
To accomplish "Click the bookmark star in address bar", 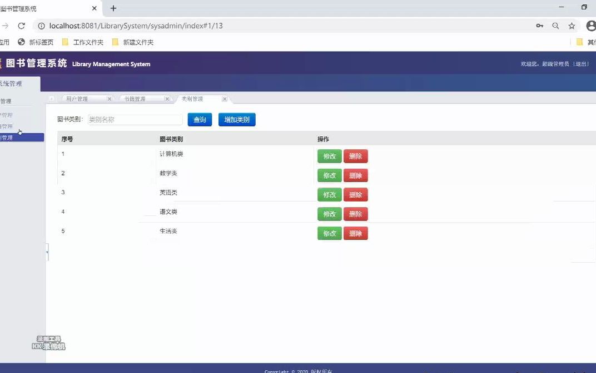I will click(570, 26).
